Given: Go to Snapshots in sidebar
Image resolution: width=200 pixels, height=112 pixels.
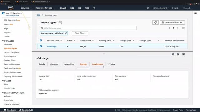Looking at the screenshot, I should [8, 100].
